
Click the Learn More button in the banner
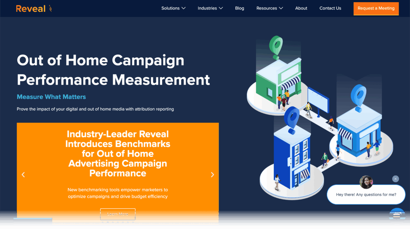(x=118, y=214)
